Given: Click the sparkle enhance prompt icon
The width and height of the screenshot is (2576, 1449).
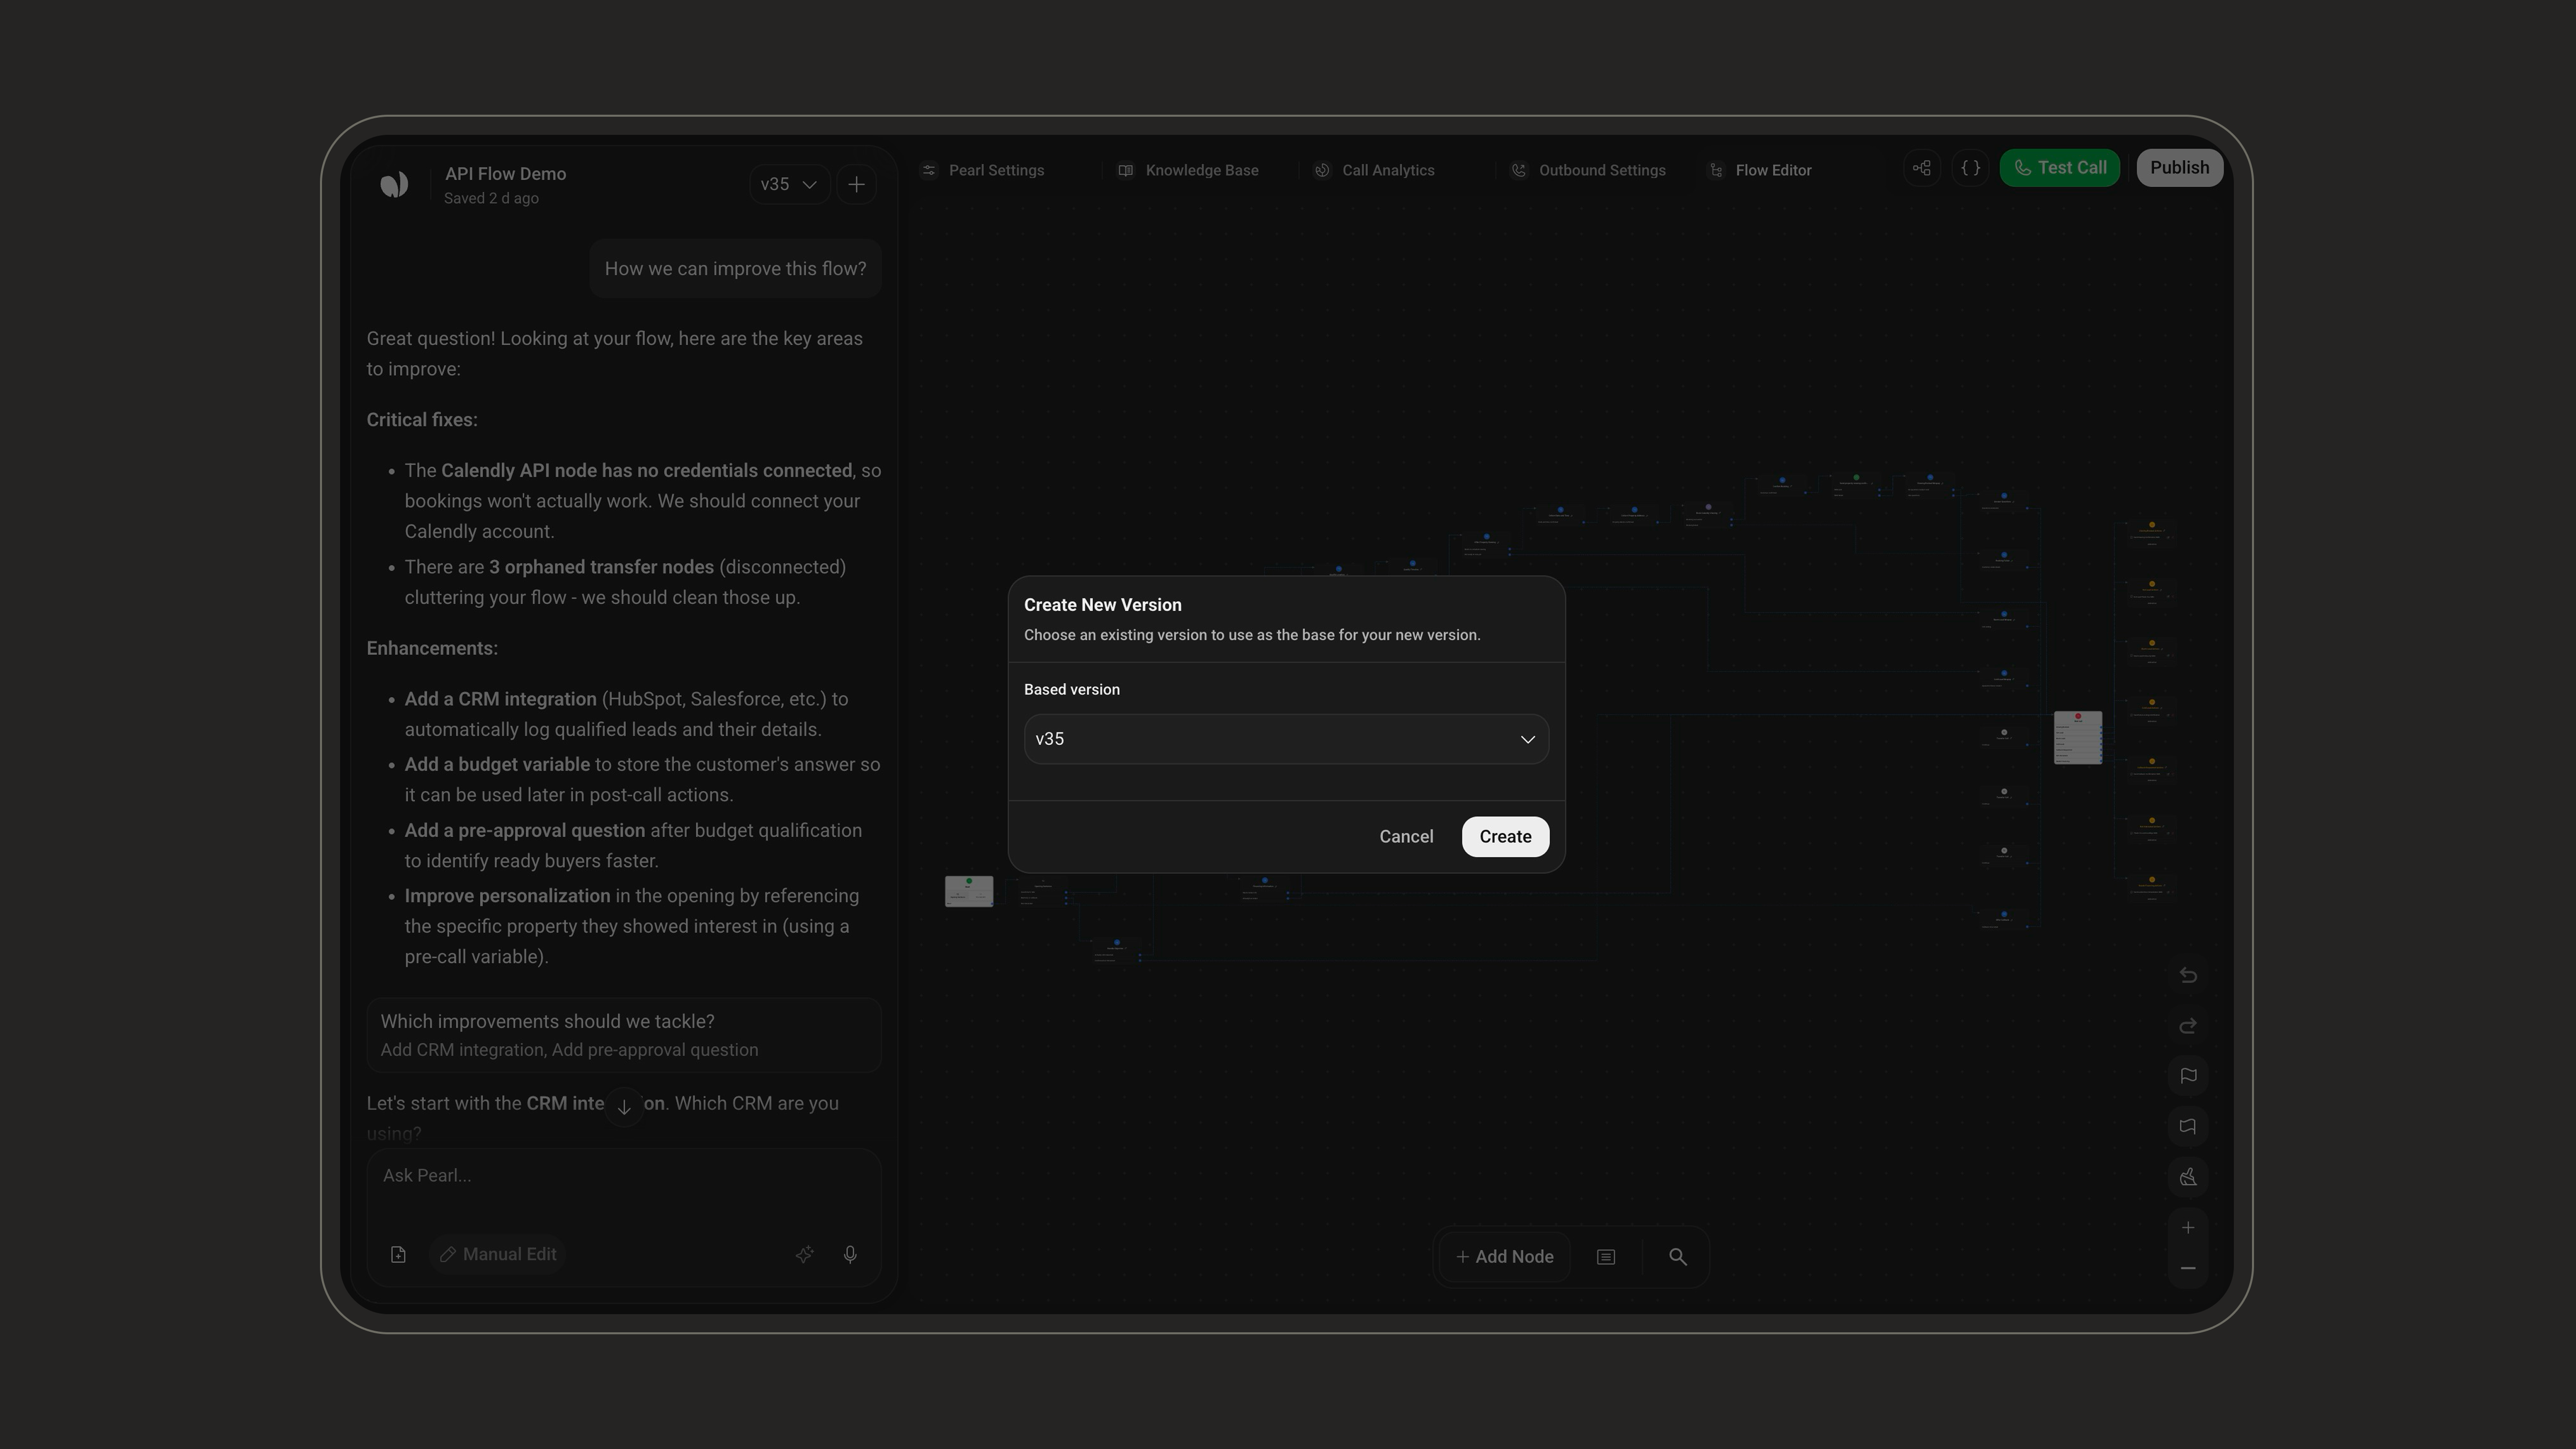Looking at the screenshot, I should click(x=804, y=1254).
